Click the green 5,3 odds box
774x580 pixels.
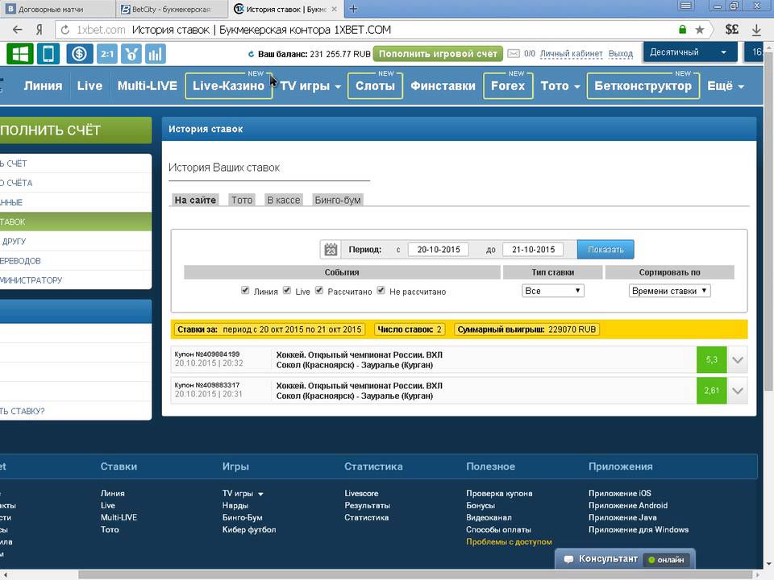tap(711, 360)
